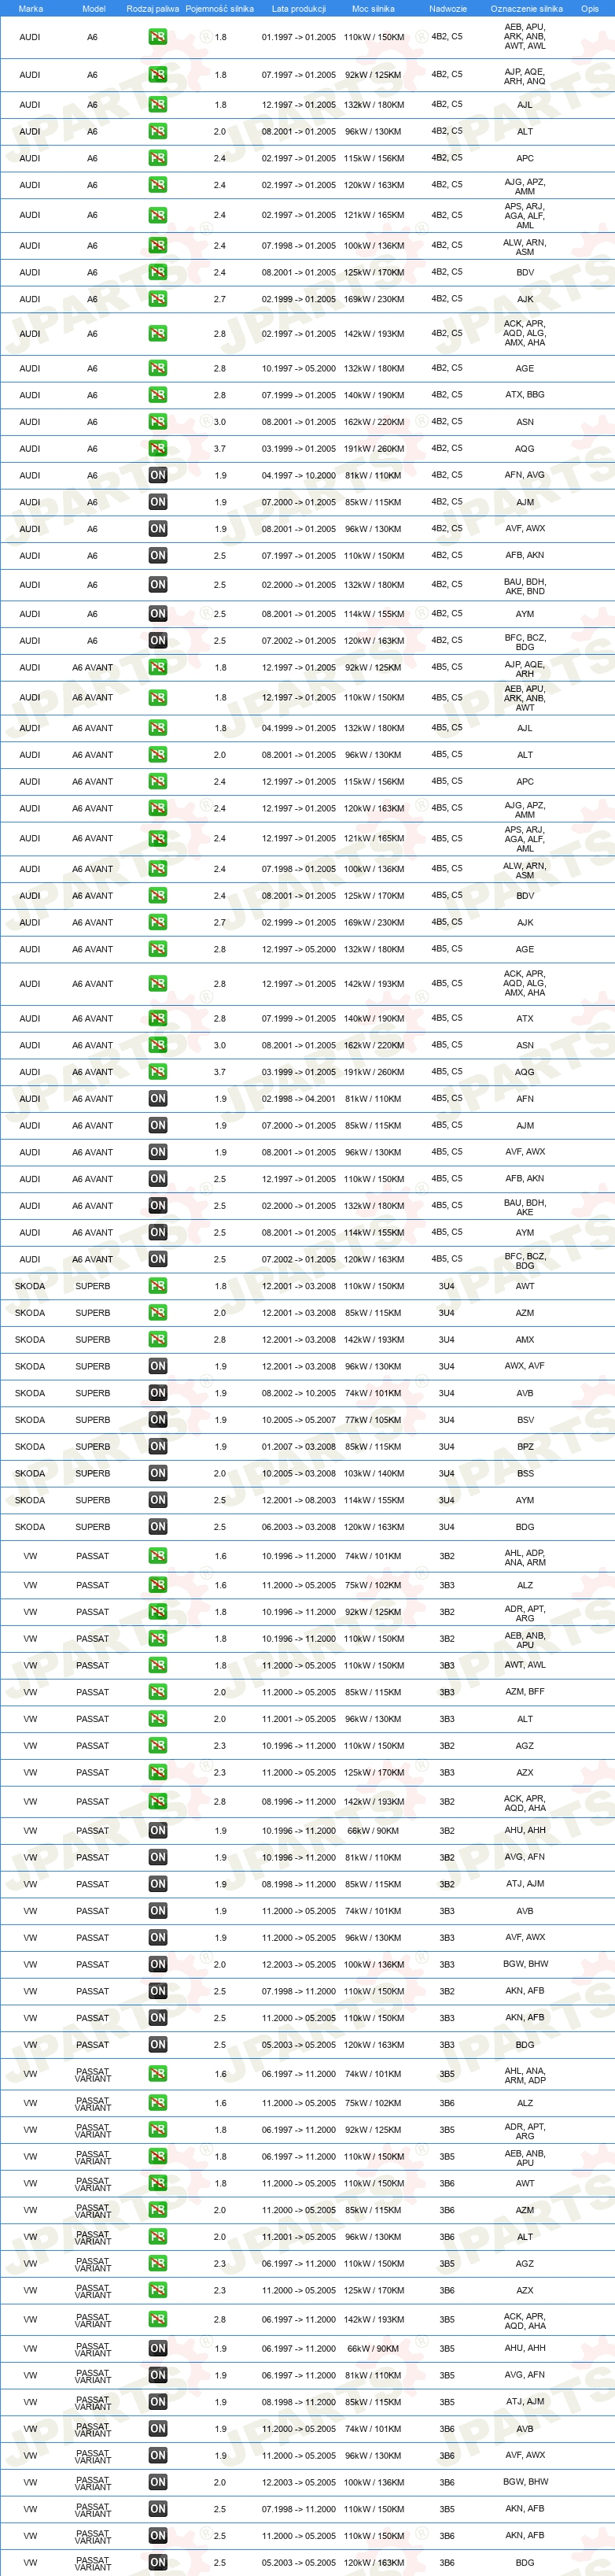
Task: Click diesel ON icon in Skoda Superb AYM row
Action: click(x=158, y=1500)
